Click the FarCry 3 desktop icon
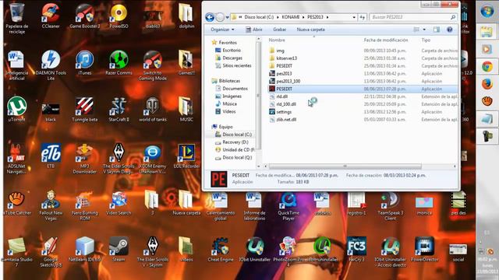This screenshot has height=280, width=499. click(356, 249)
